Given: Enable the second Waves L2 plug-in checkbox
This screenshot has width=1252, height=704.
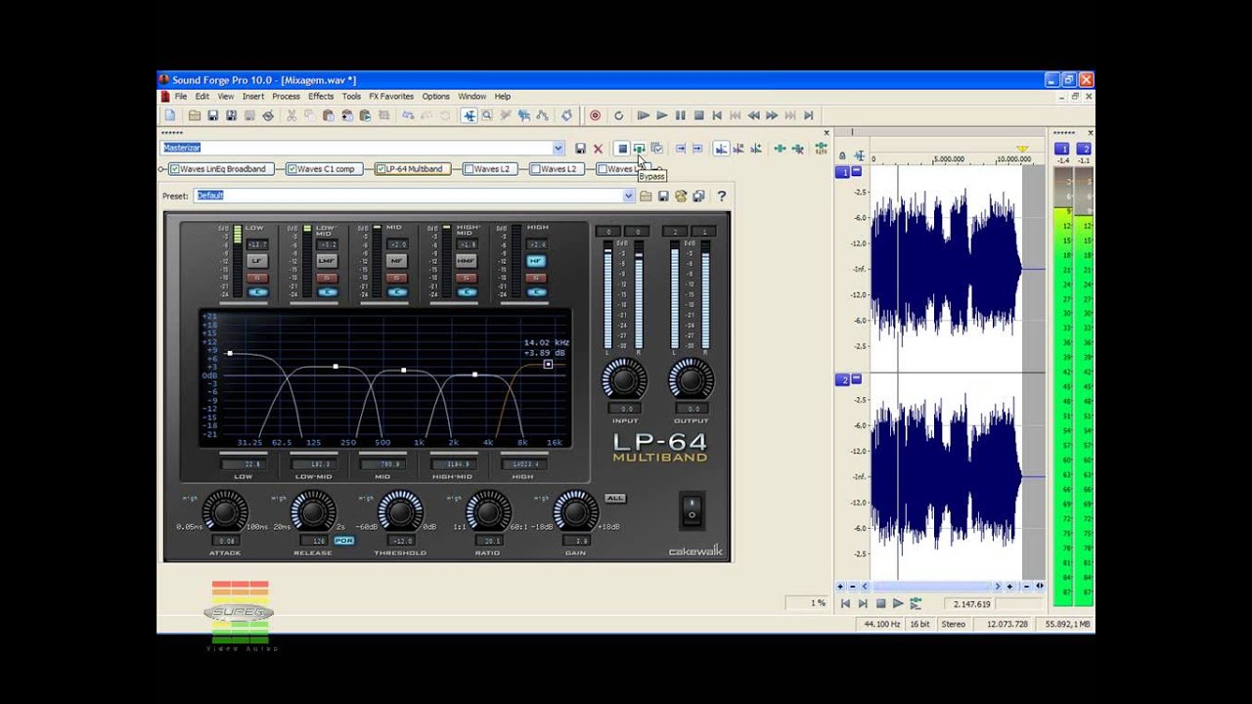Looking at the screenshot, I should 535,169.
